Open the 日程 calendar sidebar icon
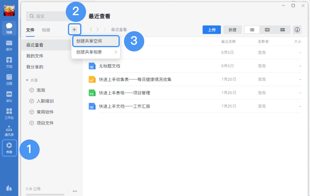This screenshot has width=310, height=196. [9, 79]
